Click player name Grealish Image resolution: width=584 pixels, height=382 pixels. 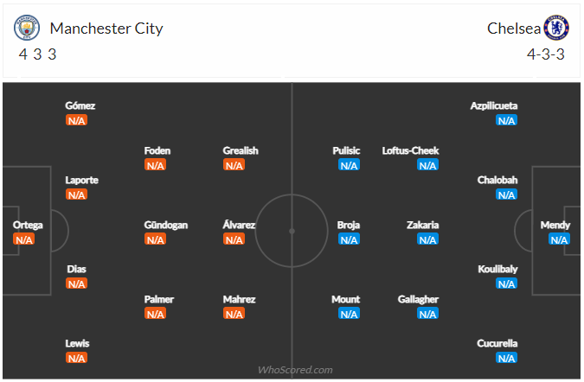(241, 150)
